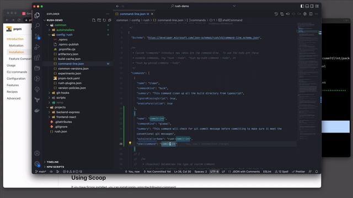Collapse all folders in Explorer
353x198 pixels.
click(x=110, y=20)
